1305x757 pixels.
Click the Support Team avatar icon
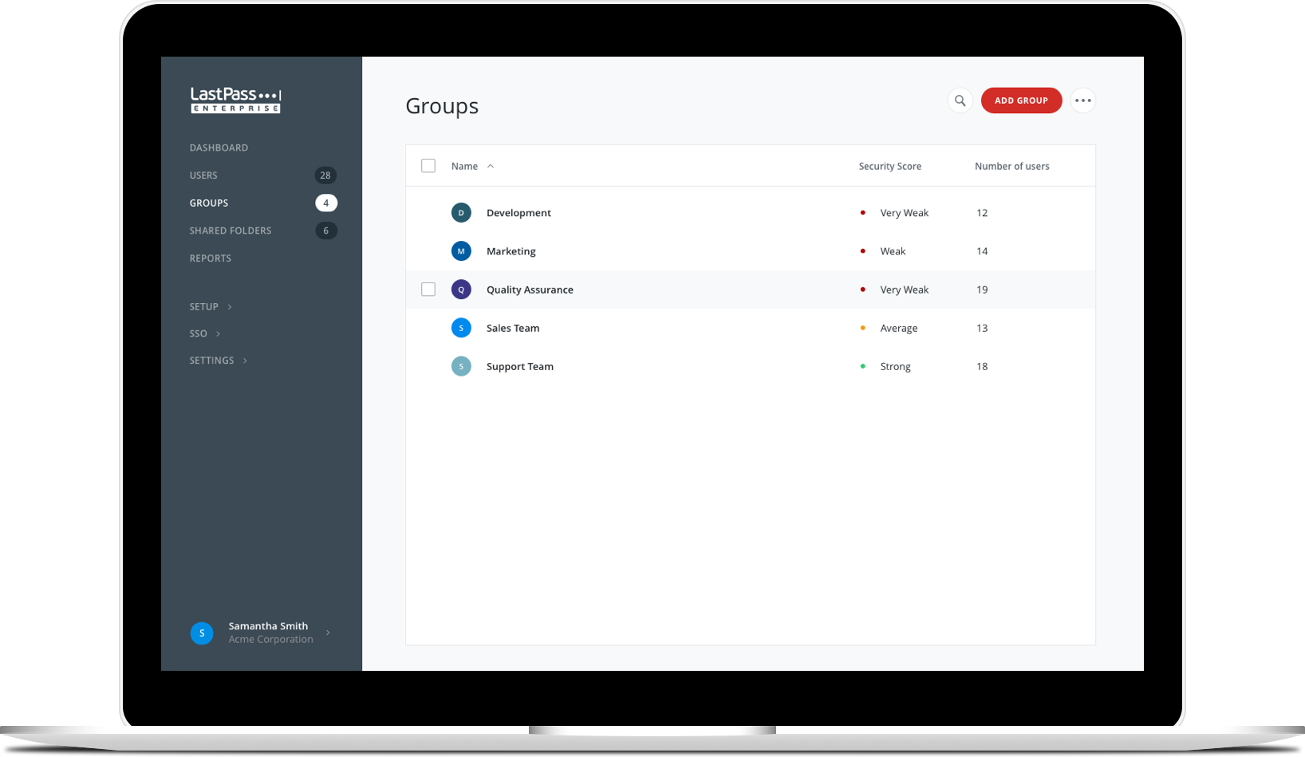(461, 365)
